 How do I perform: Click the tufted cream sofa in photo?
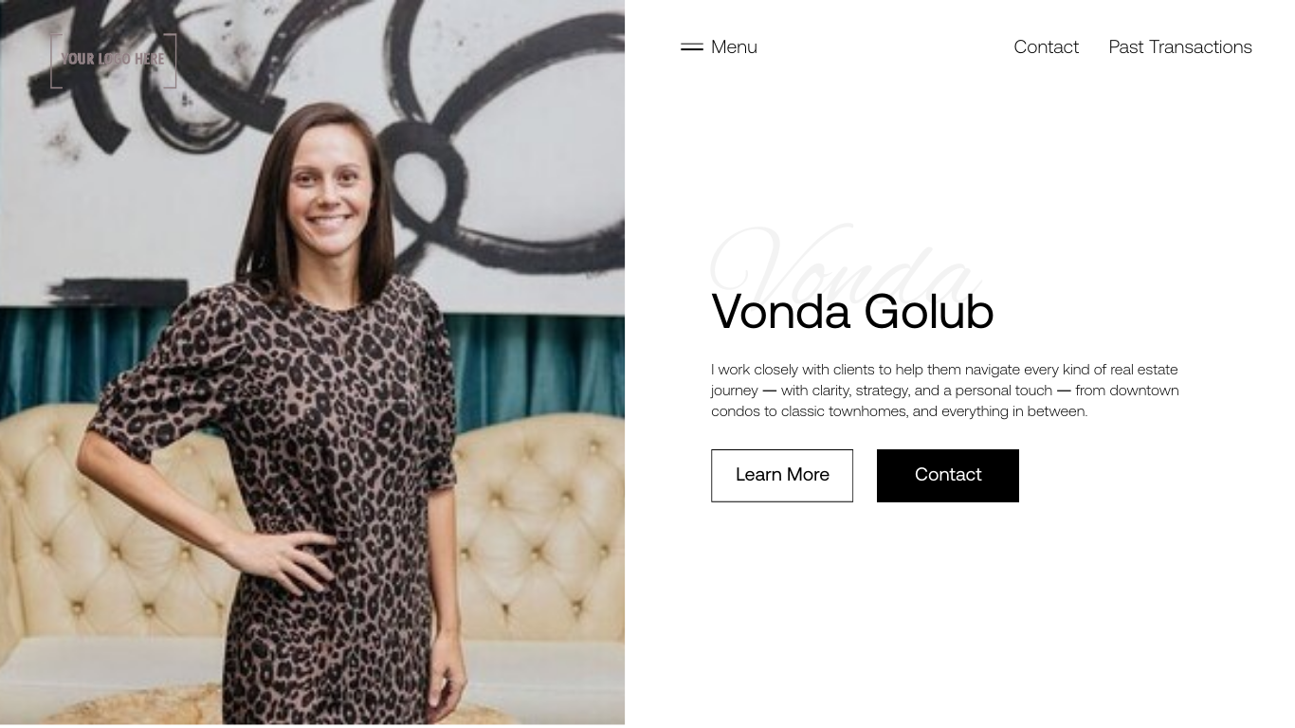click(x=540, y=531)
